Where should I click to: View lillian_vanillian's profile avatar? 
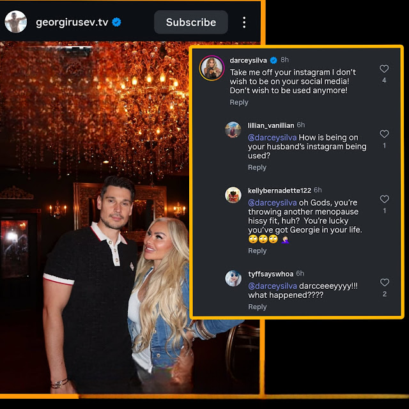(233, 130)
